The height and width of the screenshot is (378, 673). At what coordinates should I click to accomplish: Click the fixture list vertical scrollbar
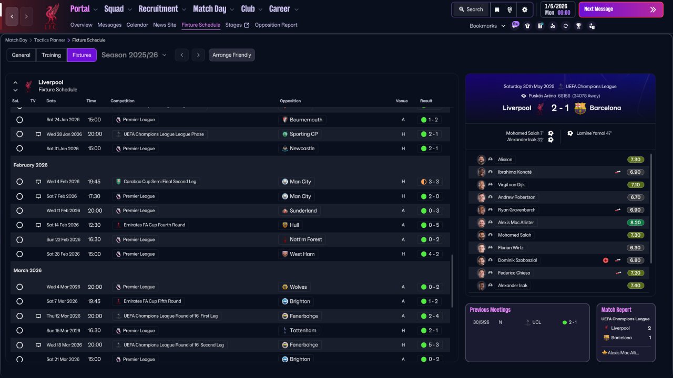[452, 281]
